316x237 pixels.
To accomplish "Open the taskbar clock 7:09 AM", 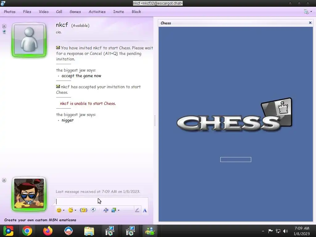I will pos(302,231).
